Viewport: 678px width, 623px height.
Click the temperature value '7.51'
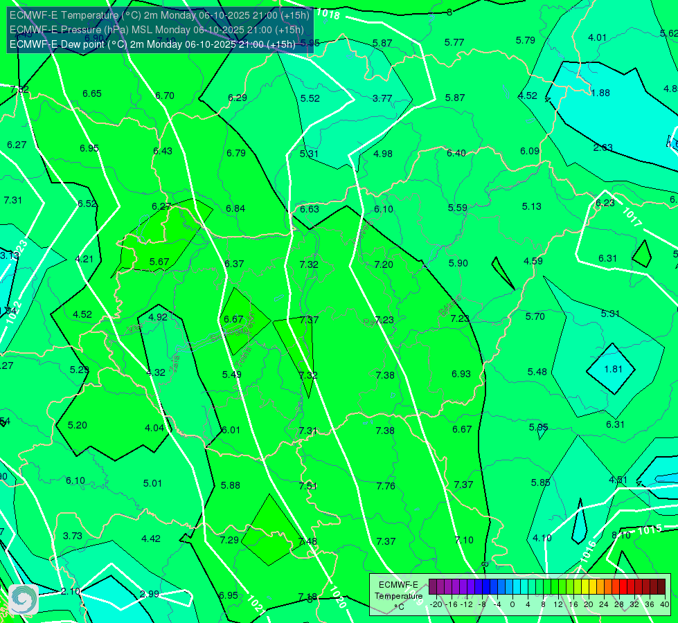pyautogui.click(x=308, y=486)
